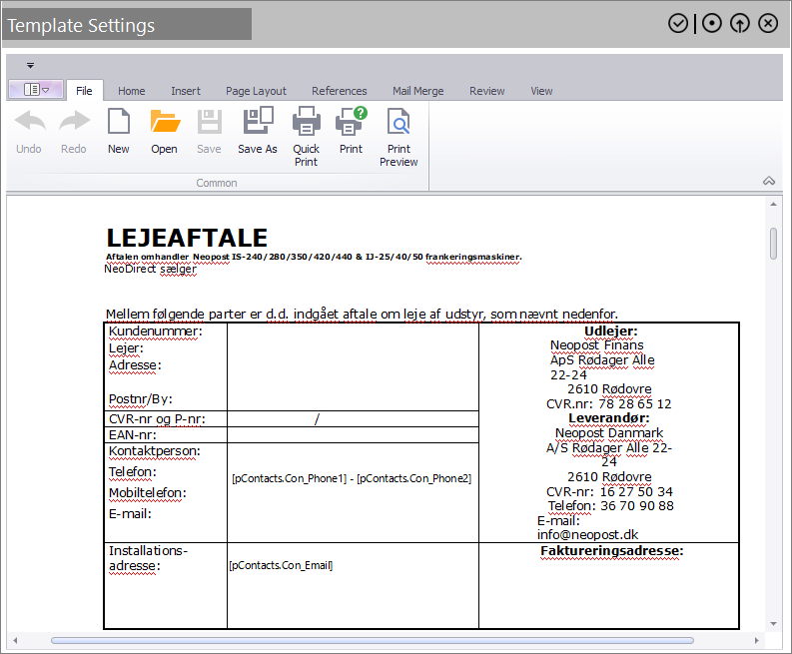Click the scroll down arrow

click(x=773, y=624)
